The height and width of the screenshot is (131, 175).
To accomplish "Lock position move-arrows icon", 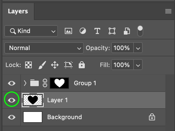I will pyautogui.click(x=55, y=65).
